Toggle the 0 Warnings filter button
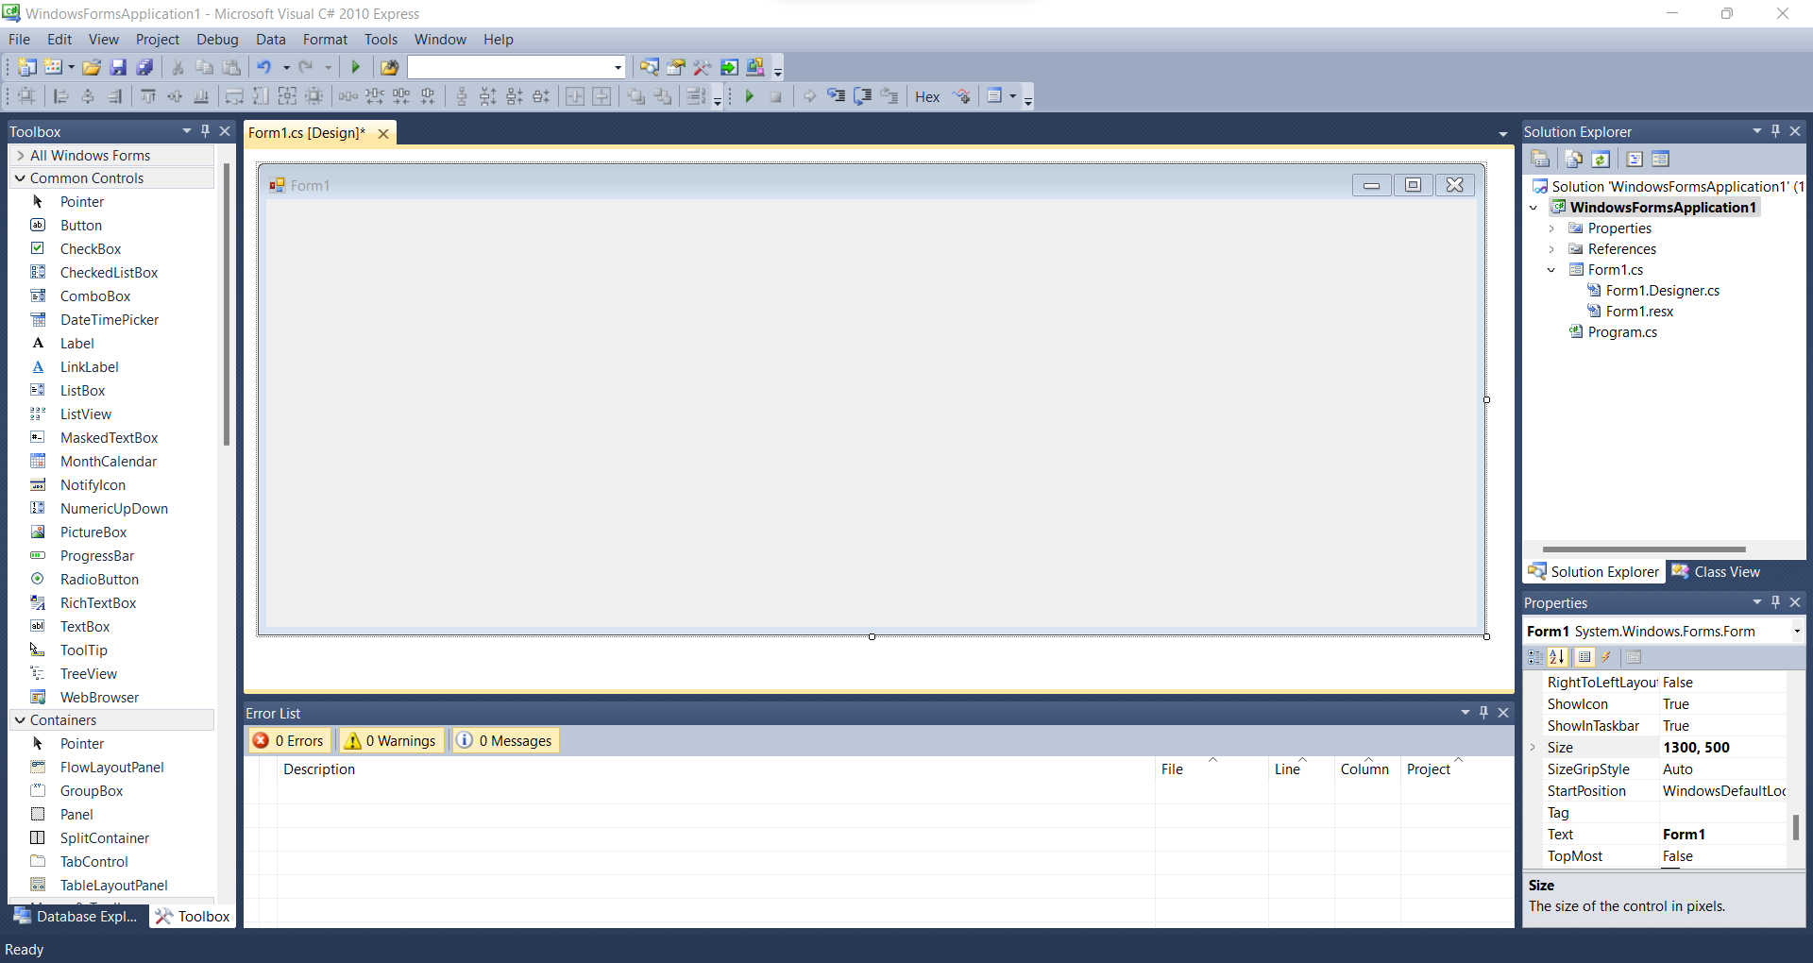The width and height of the screenshot is (1813, 963). click(x=390, y=741)
